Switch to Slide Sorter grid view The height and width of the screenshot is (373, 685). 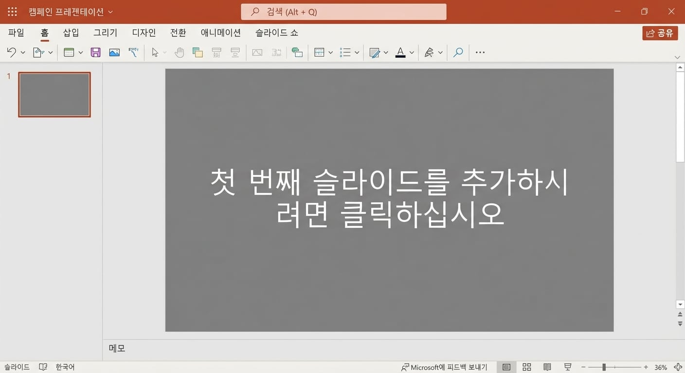click(527, 367)
